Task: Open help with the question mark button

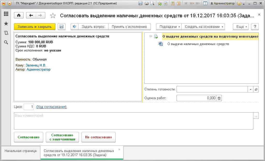Action: [x=255, y=27]
